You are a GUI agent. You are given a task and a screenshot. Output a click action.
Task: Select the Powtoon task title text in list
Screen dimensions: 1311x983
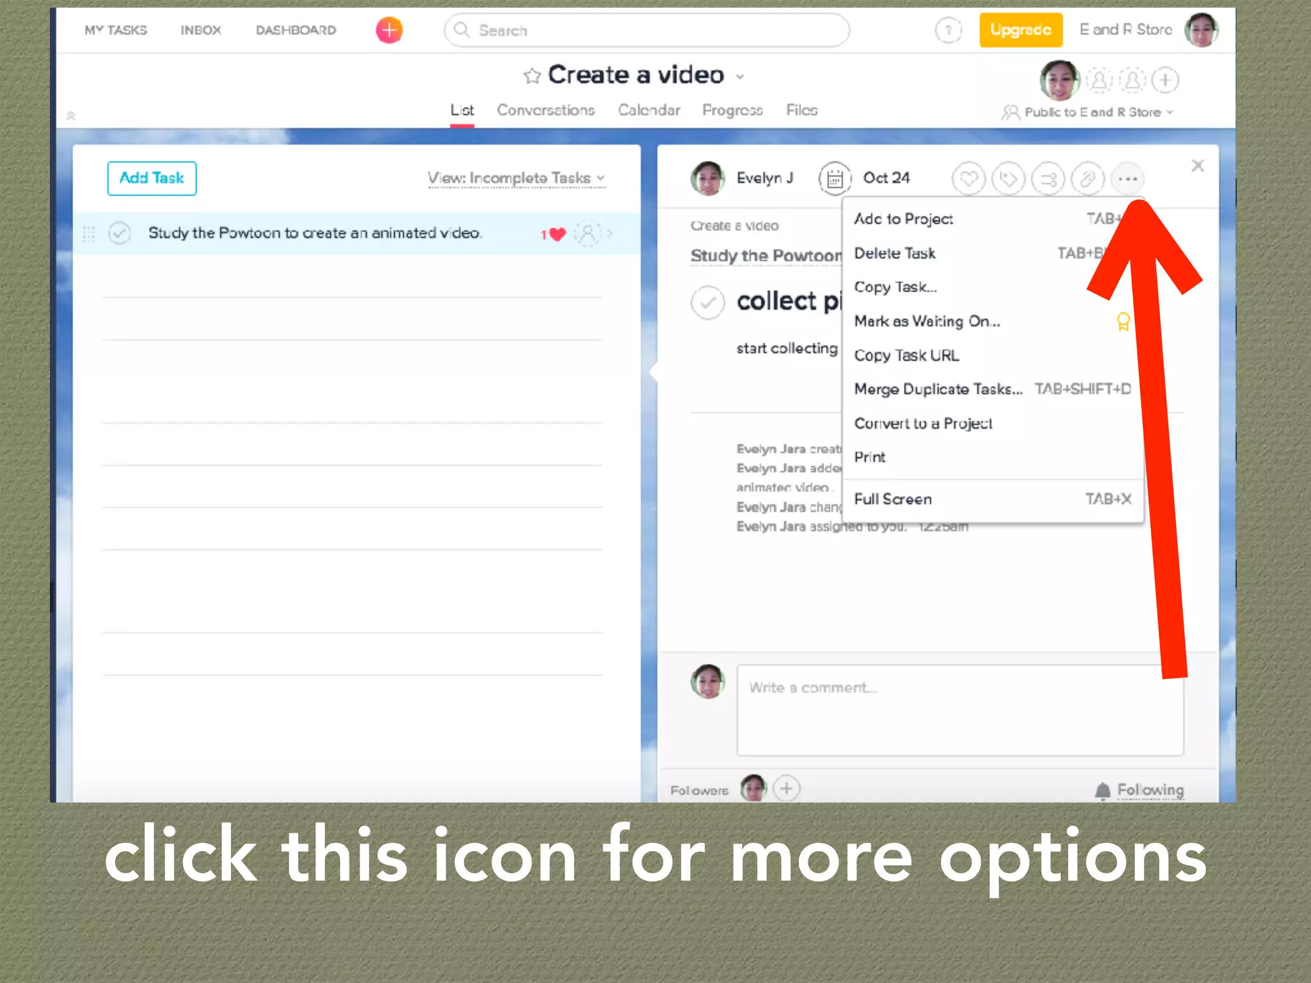(315, 233)
